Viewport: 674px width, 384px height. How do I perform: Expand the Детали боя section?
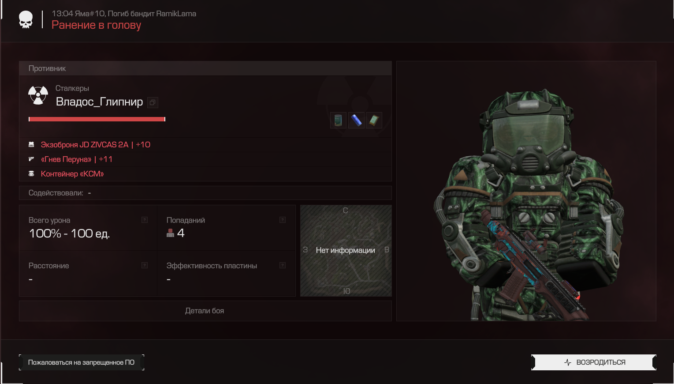205,311
